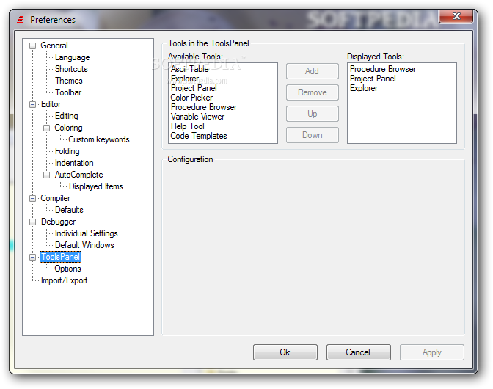This screenshot has width=493, height=389.
Task: Open the Shortcuts settings page
Action: 71,69
